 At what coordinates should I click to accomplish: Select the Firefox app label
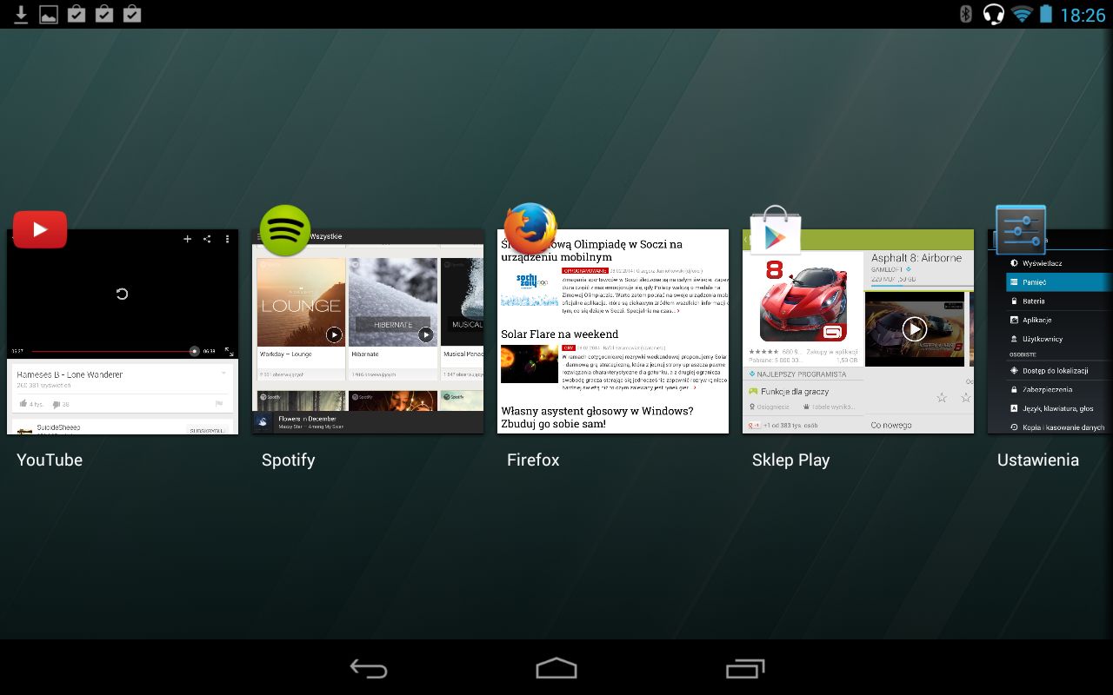(533, 460)
